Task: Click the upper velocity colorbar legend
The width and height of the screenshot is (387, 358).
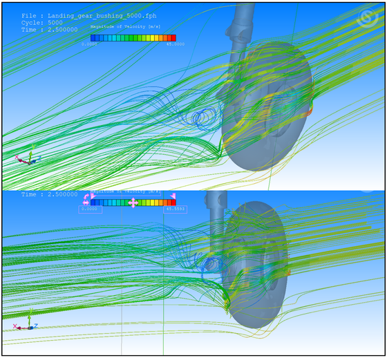Action: [133, 38]
